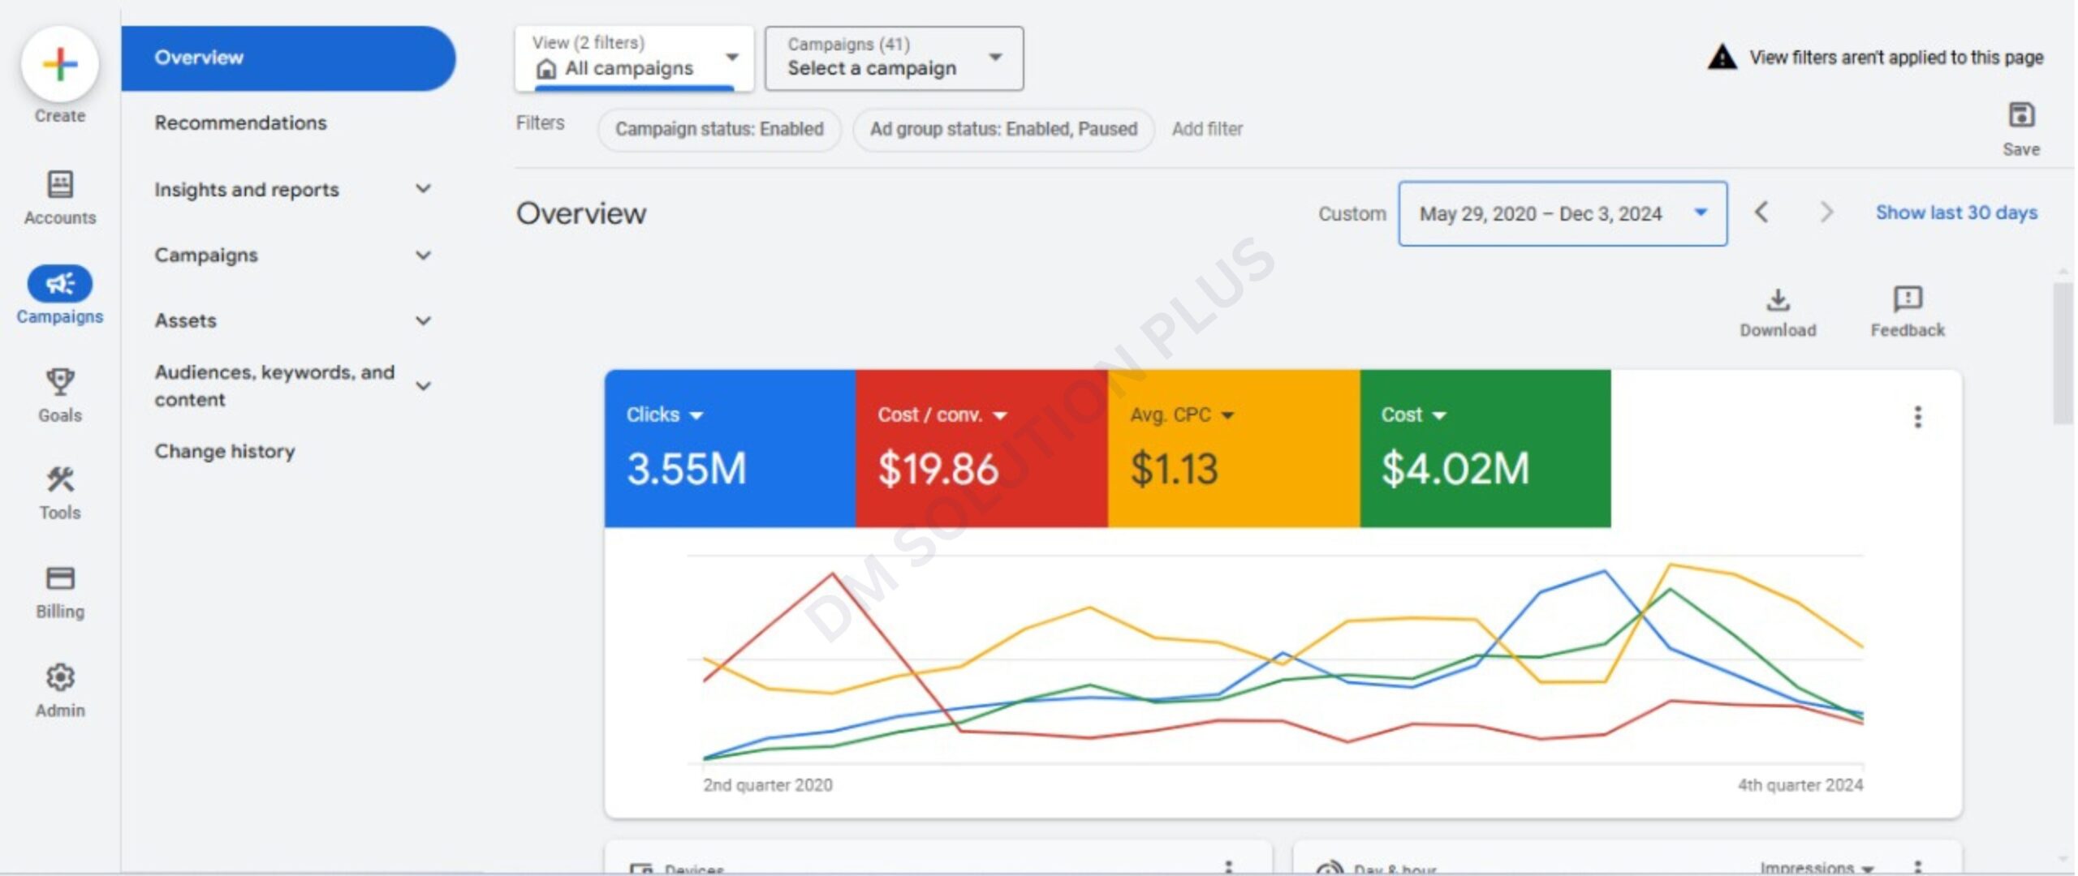Click the Feedback speech bubble icon
This screenshot has width=2078, height=876.
pos(1907,299)
